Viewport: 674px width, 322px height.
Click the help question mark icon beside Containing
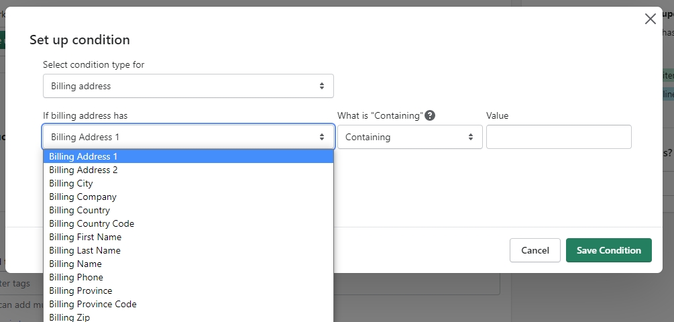[x=431, y=115]
